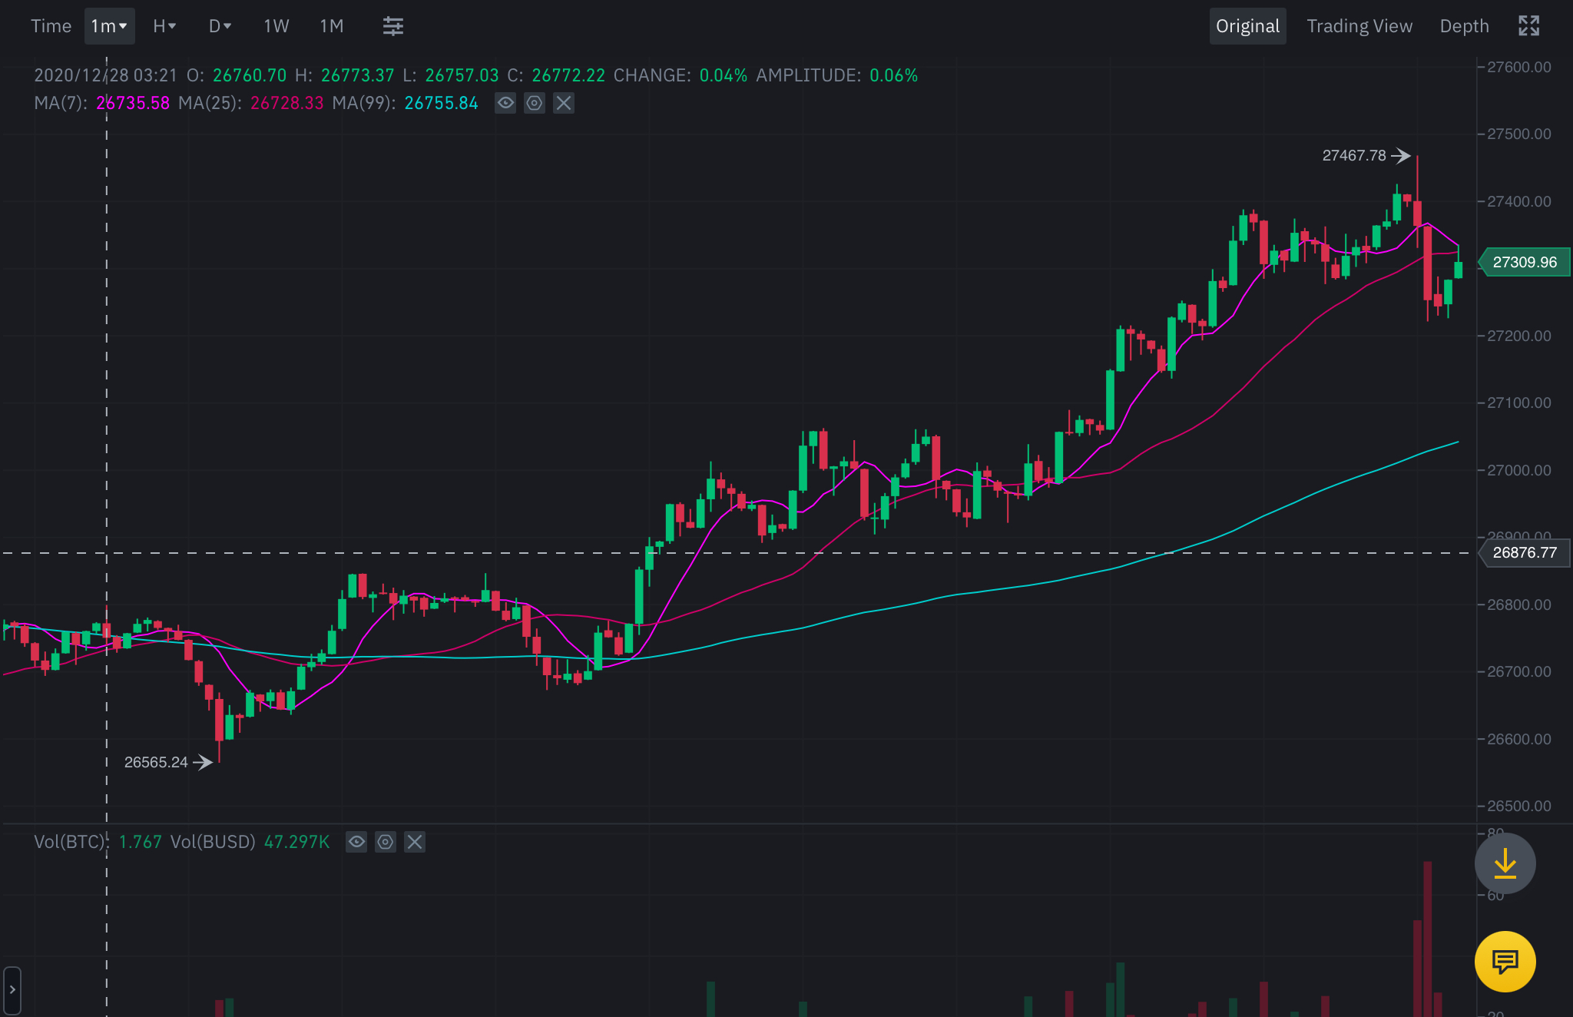This screenshot has width=1573, height=1017.
Task: Switch to Depth chart tab
Action: pos(1464,26)
